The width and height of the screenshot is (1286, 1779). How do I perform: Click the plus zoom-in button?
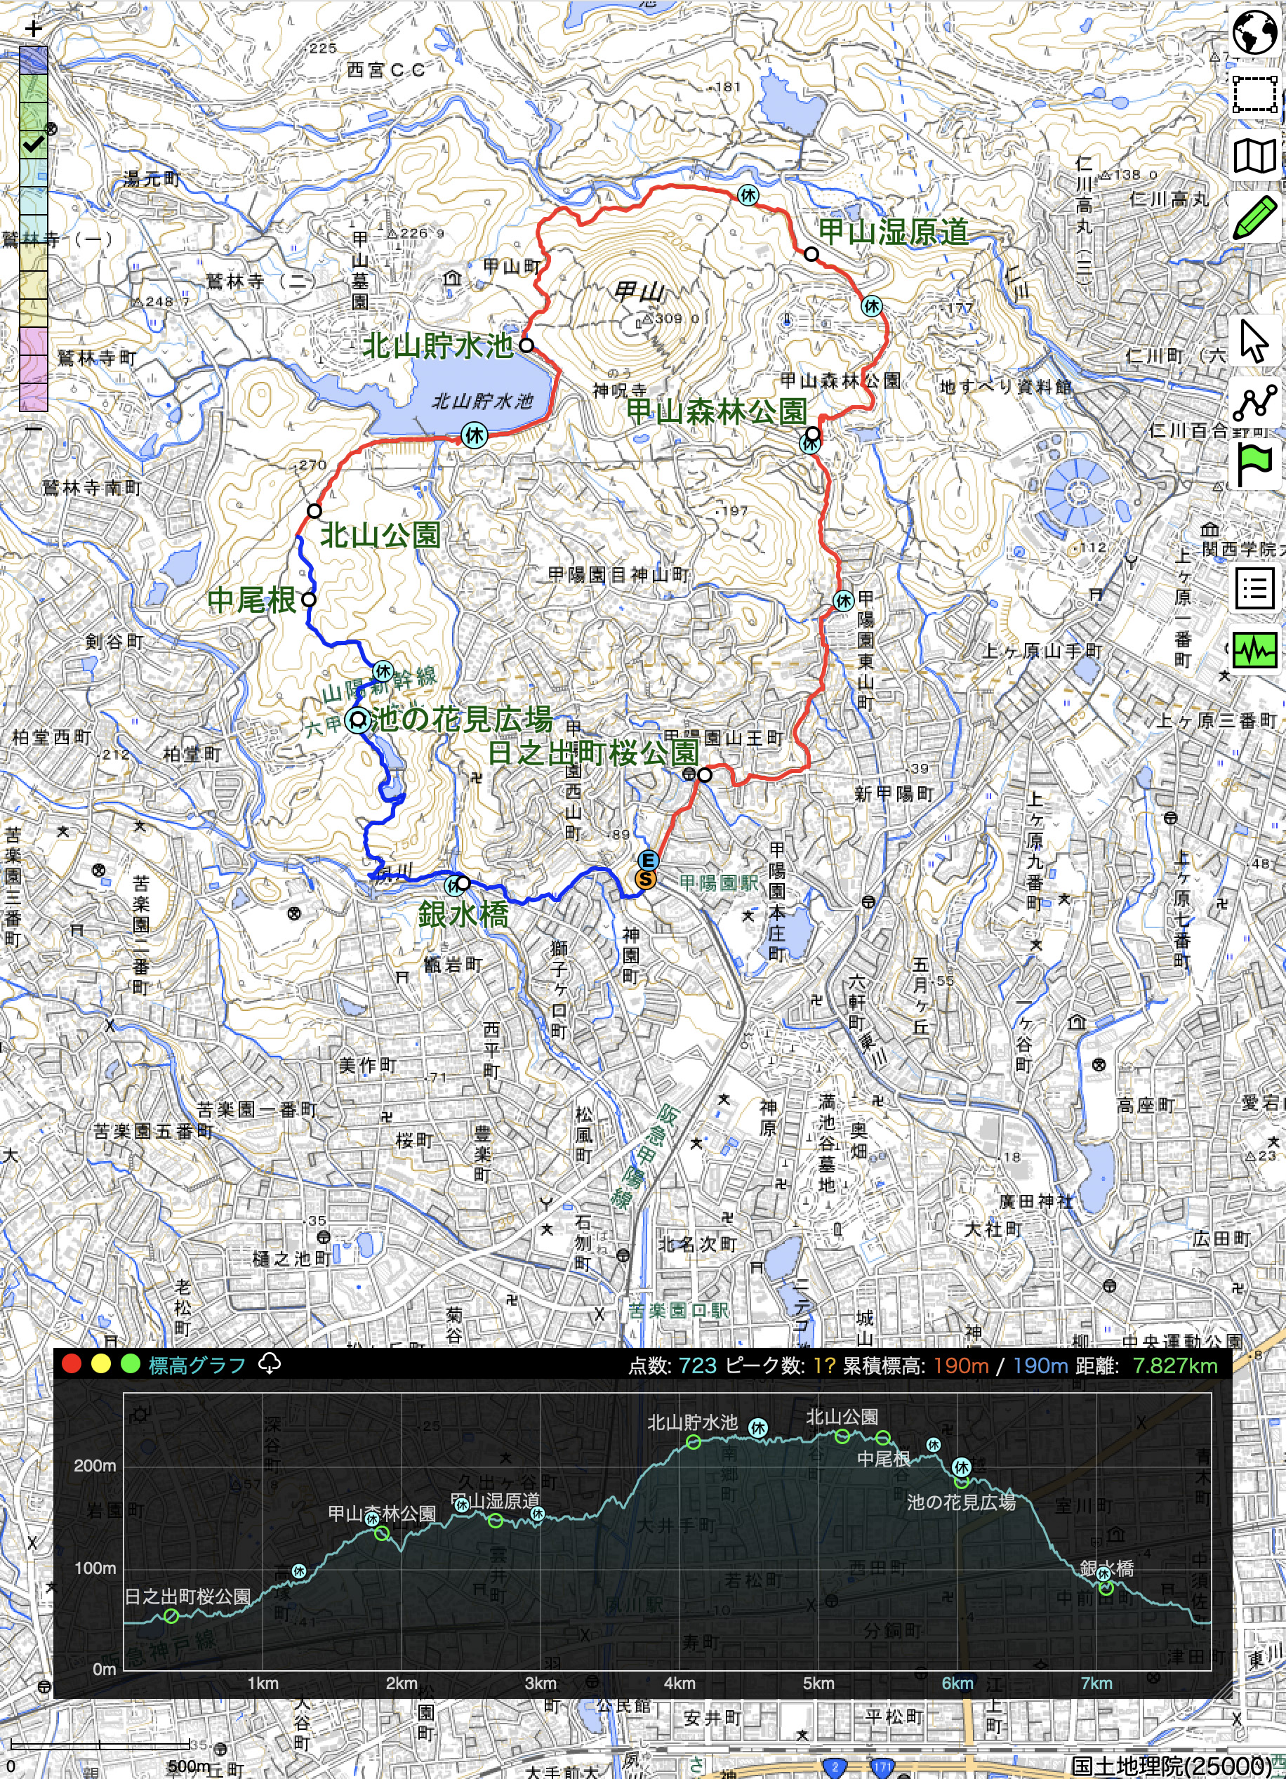33,29
